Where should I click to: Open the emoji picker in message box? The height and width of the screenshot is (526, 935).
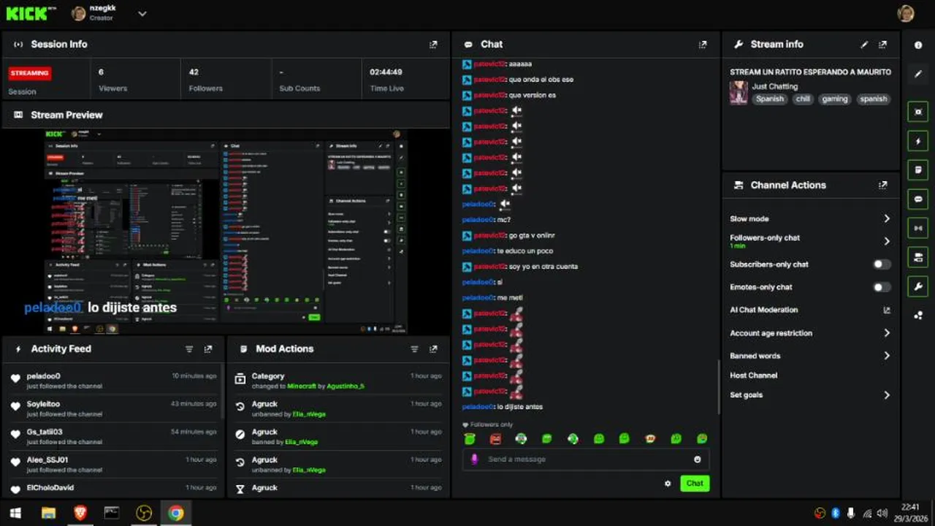pyautogui.click(x=697, y=460)
